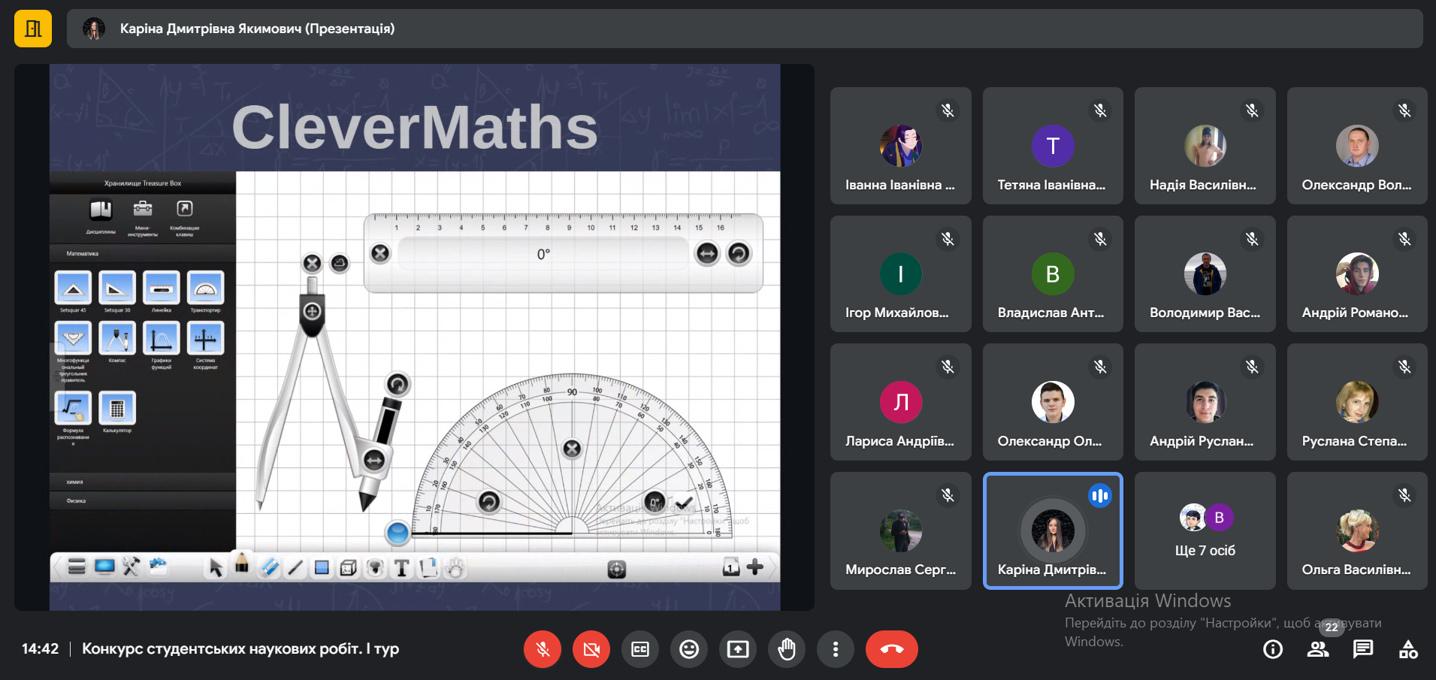1436x680 pixels.
Task: Close the ruler with its X button
Action: [380, 253]
